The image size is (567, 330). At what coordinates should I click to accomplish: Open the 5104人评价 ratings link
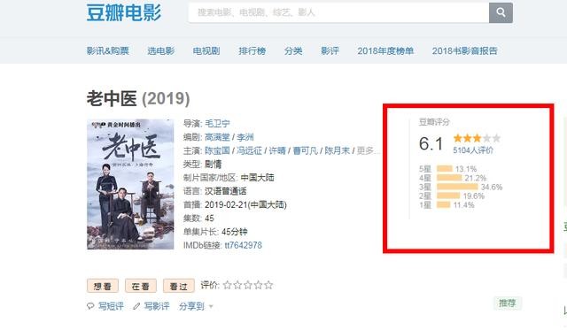[473, 150]
